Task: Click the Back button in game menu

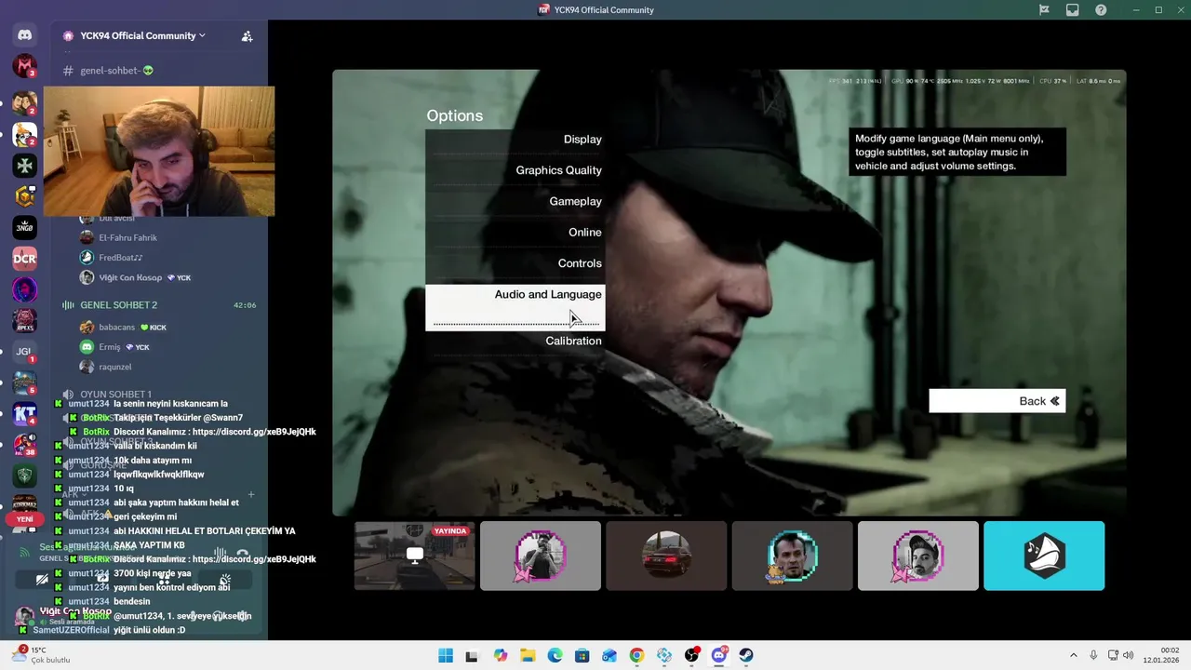Action: coord(997,401)
